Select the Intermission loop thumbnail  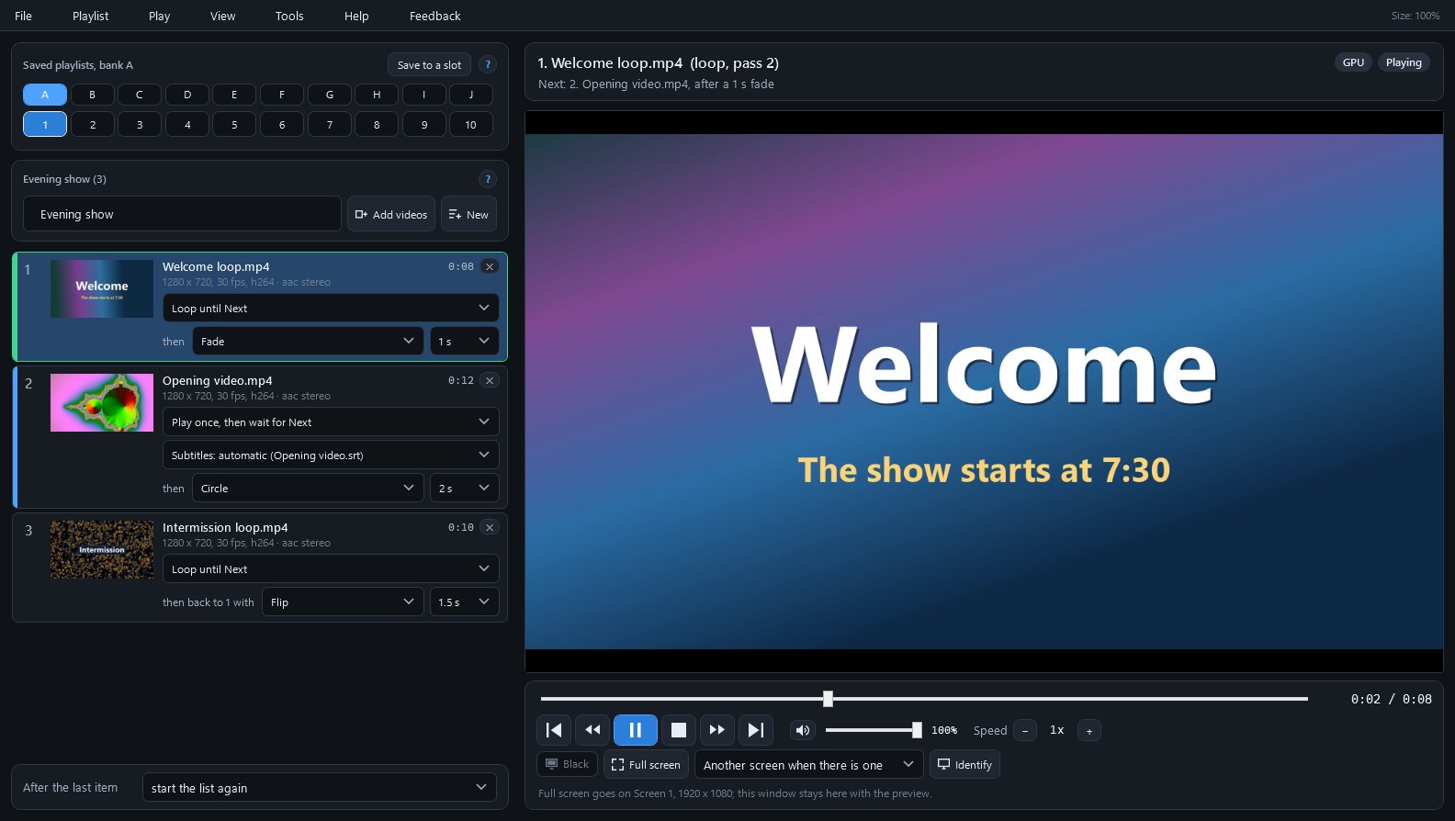click(x=102, y=549)
